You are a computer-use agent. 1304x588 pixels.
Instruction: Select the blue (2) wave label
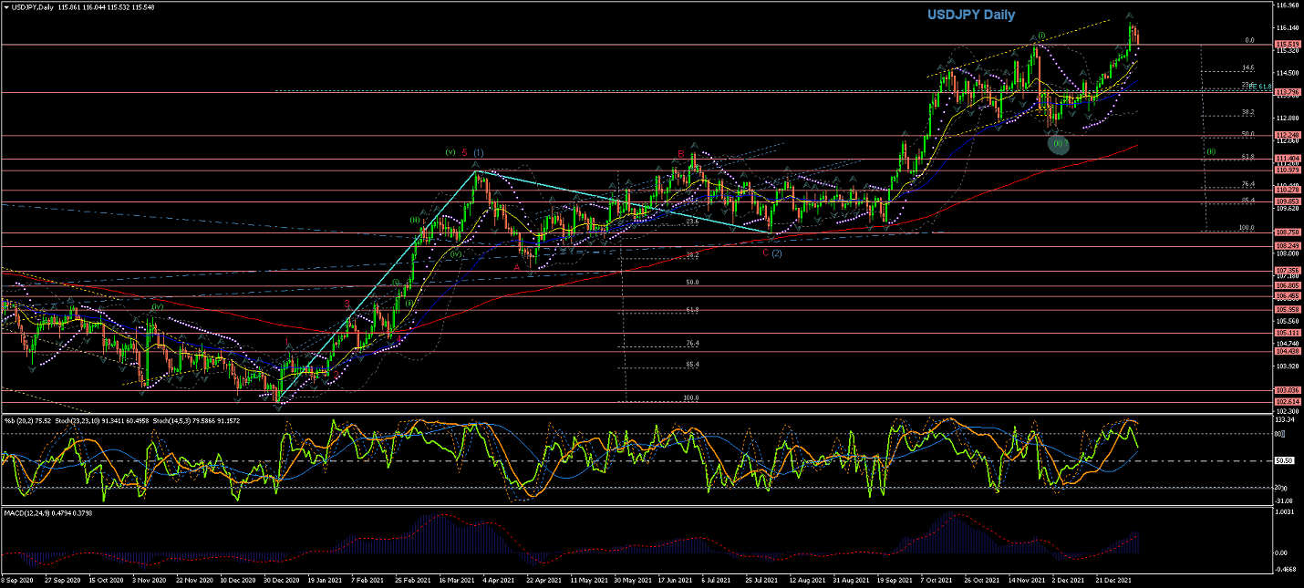[x=777, y=253]
